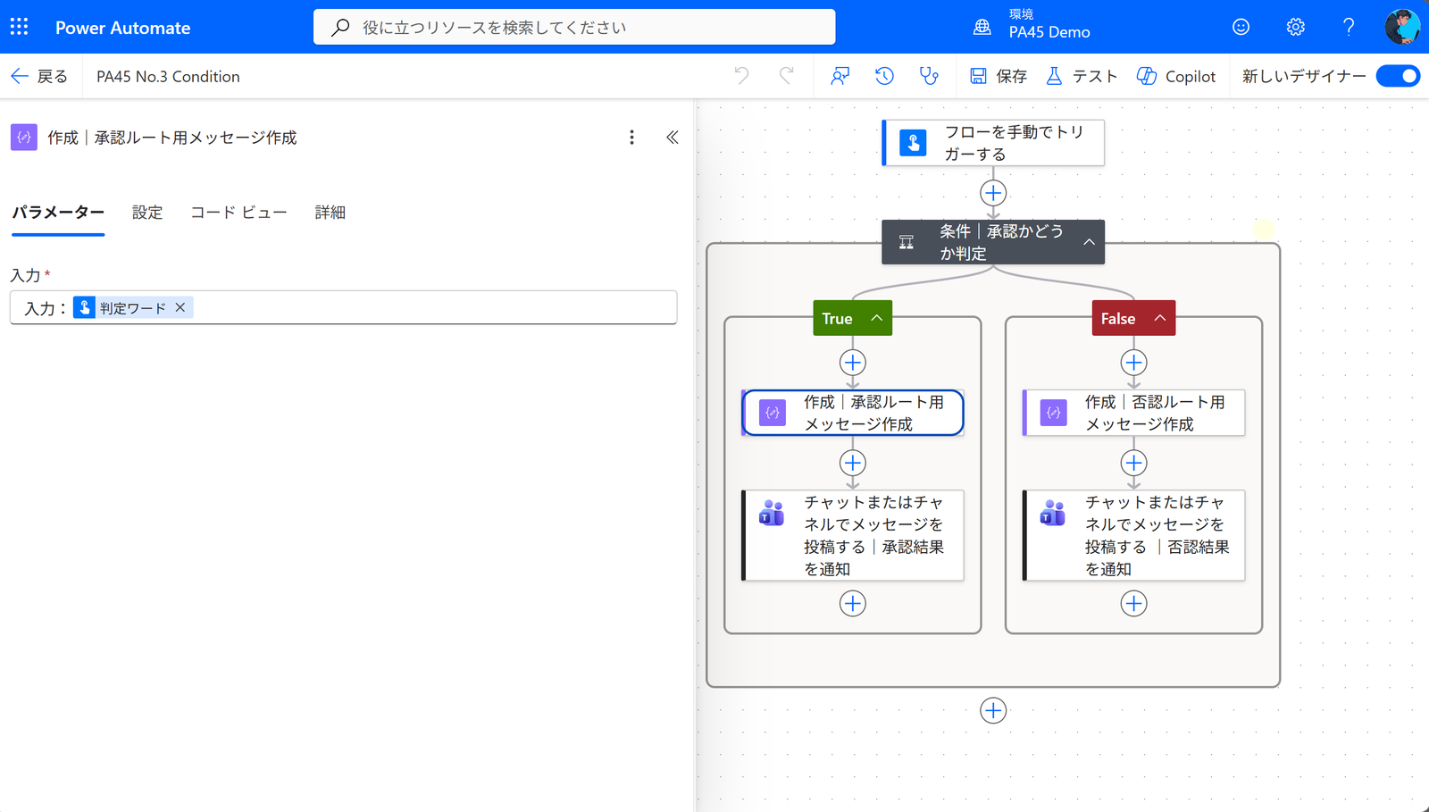Click the テスト test button
The image size is (1429, 812).
(1082, 76)
